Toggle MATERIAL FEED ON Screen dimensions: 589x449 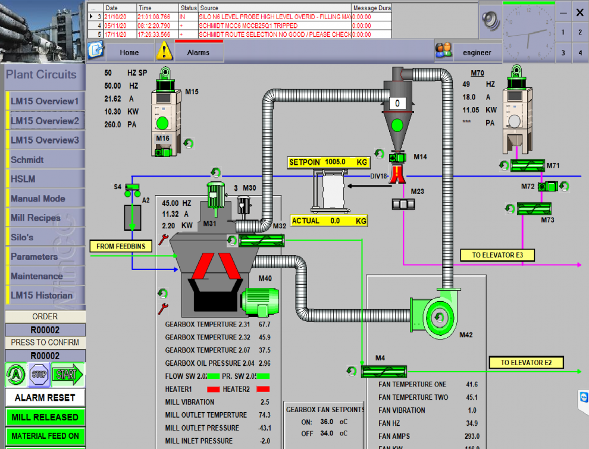tap(45, 436)
